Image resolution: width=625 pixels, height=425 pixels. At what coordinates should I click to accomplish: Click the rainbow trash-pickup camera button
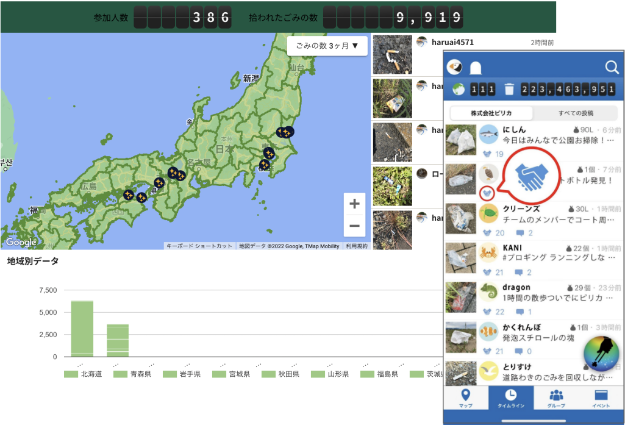(601, 354)
